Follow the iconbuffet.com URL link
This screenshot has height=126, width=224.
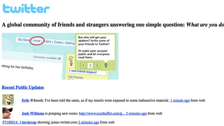click(102, 113)
